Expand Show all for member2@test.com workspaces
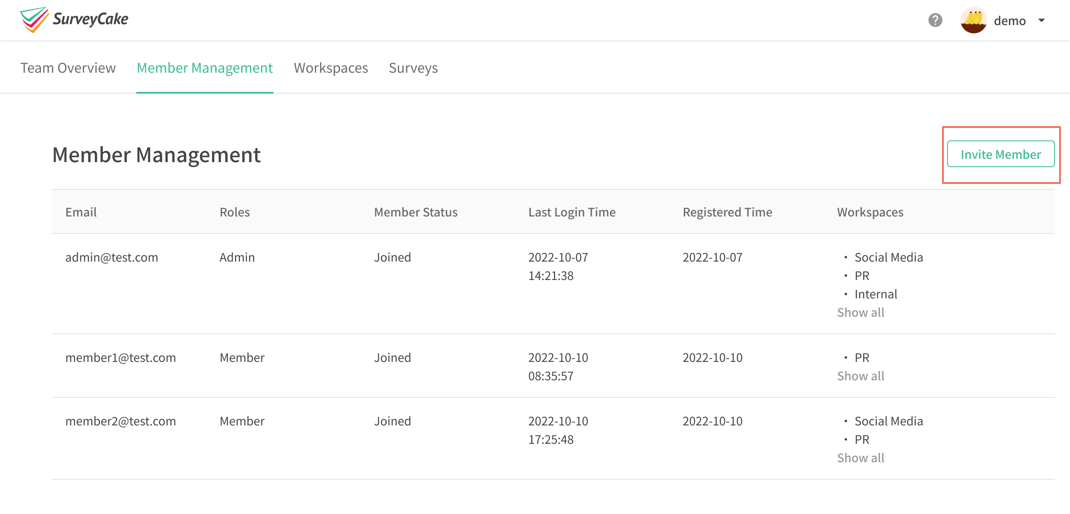 861,458
